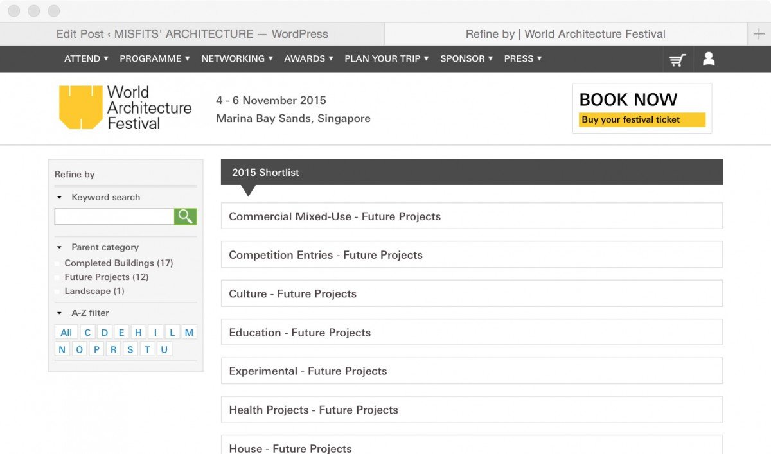The width and height of the screenshot is (771, 454).
Task: Filter by letter C
Action: 87,332
